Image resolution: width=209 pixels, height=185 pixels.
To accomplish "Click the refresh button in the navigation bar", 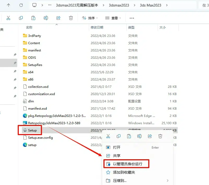I will pyautogui.click(x=21, y=5).
